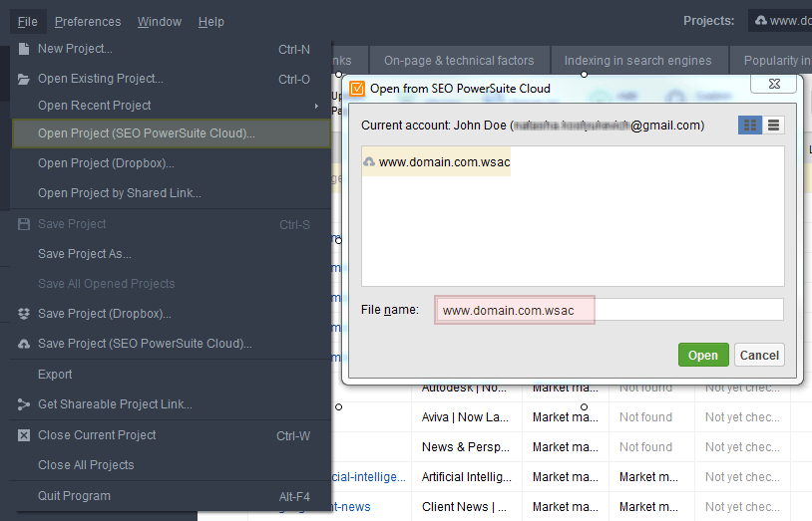The width and height of the screenshot is (812, 521).
Task: Choose Save Project As... menu entry
Action: (171, 254)
